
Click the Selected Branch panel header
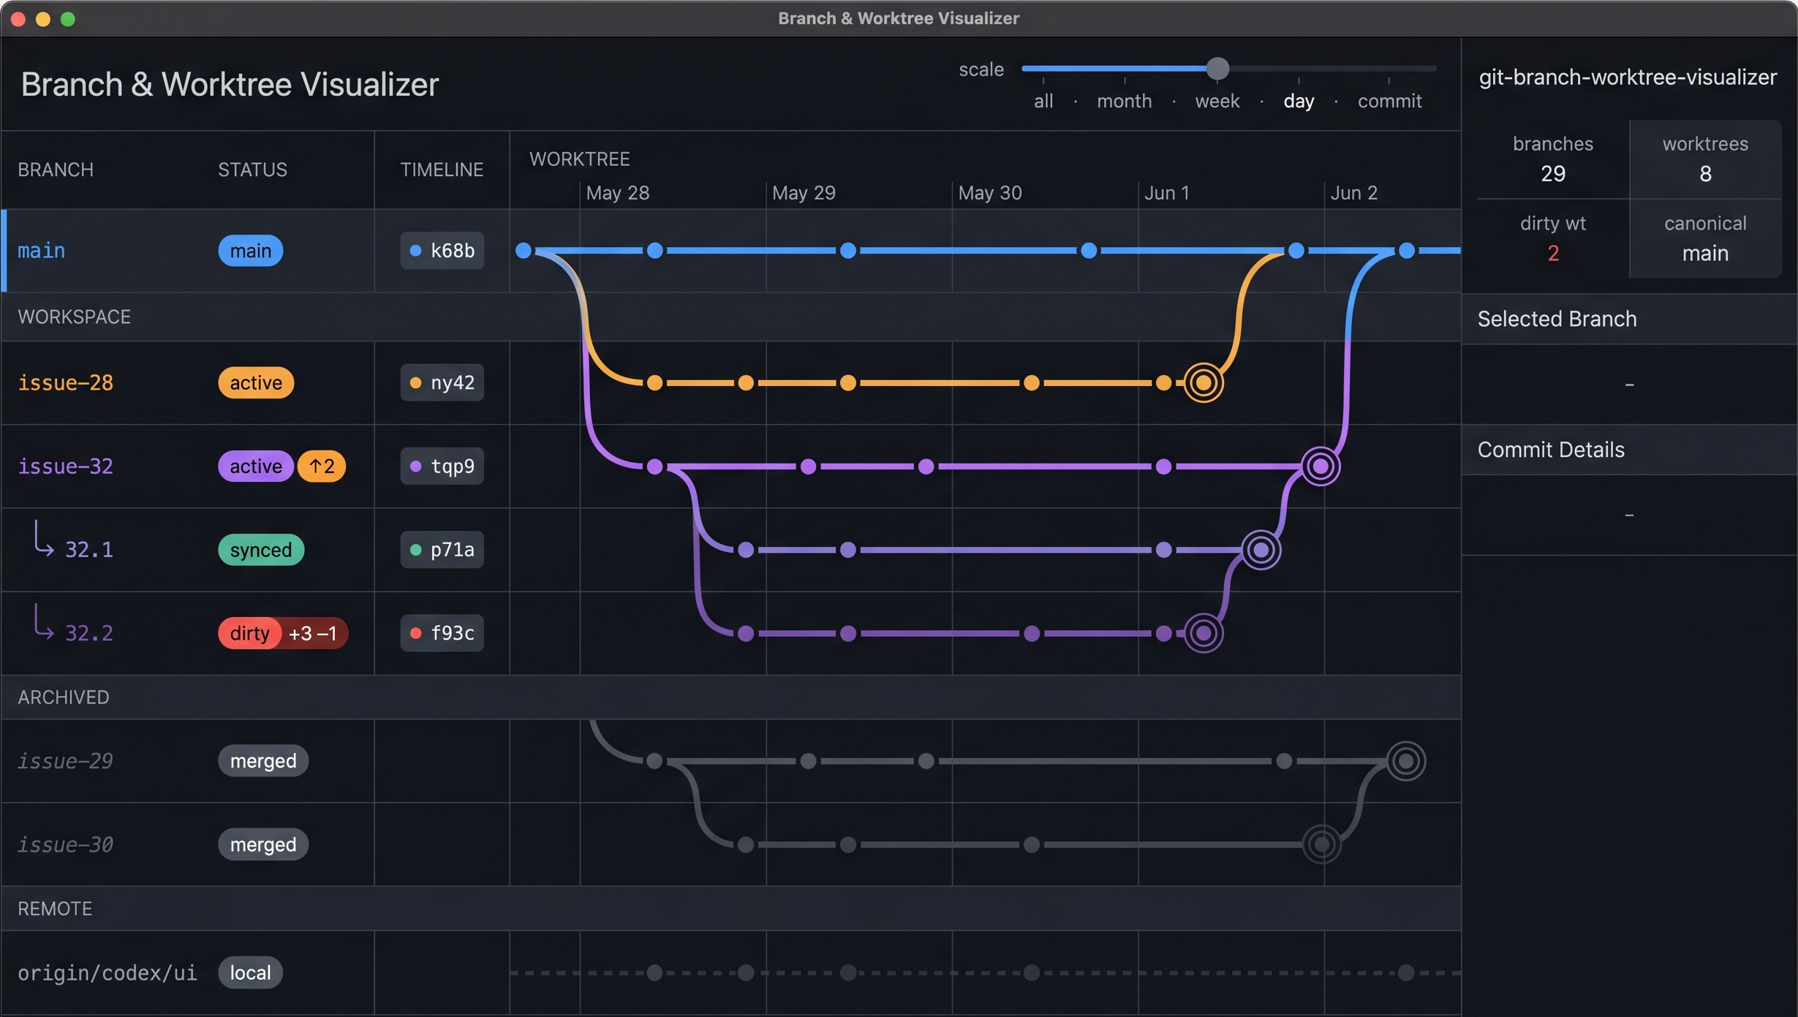[x=1629, y=320]
